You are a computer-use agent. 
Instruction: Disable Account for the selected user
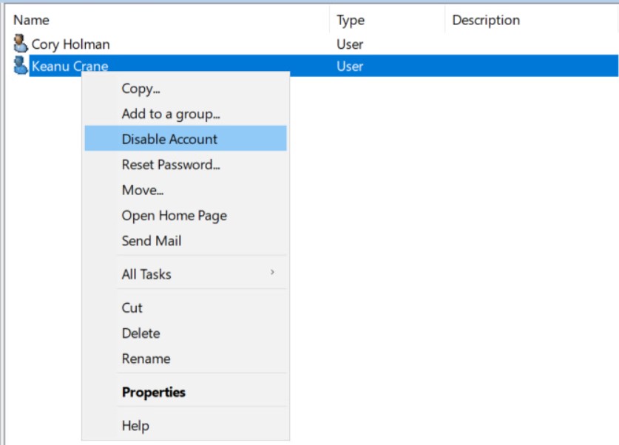[169, 139]
